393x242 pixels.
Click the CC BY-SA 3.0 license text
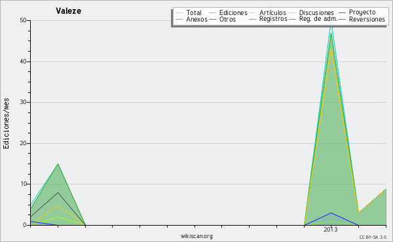coord(373,237)
